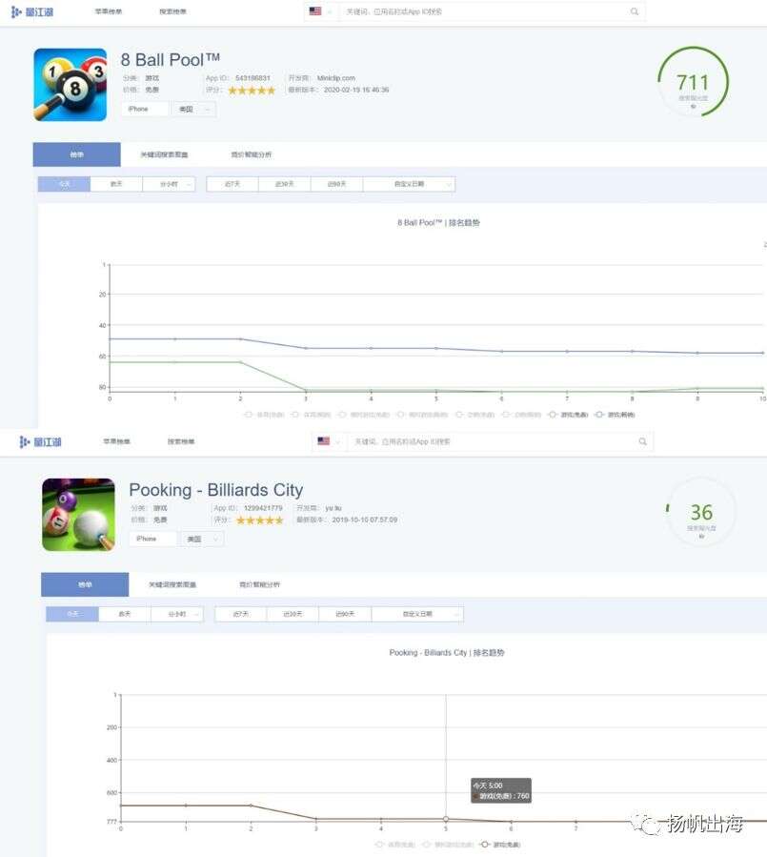Click the magnifier icon in the lower search bar
The image size is (767, 857).
pos(642,441)
